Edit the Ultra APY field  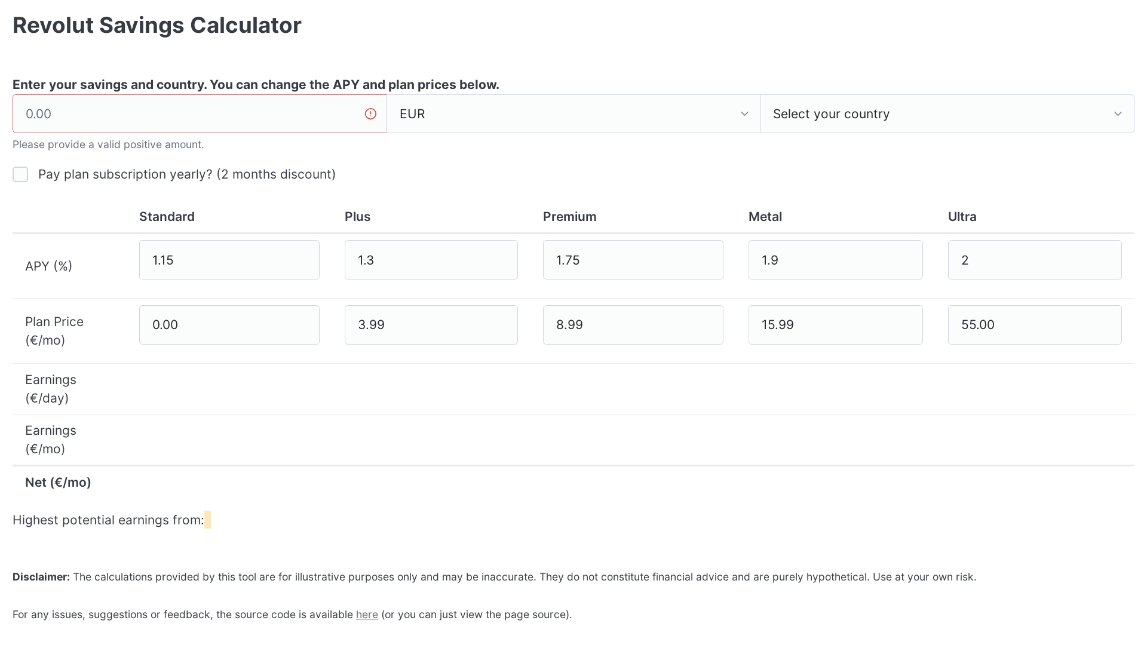point(1035,260)
